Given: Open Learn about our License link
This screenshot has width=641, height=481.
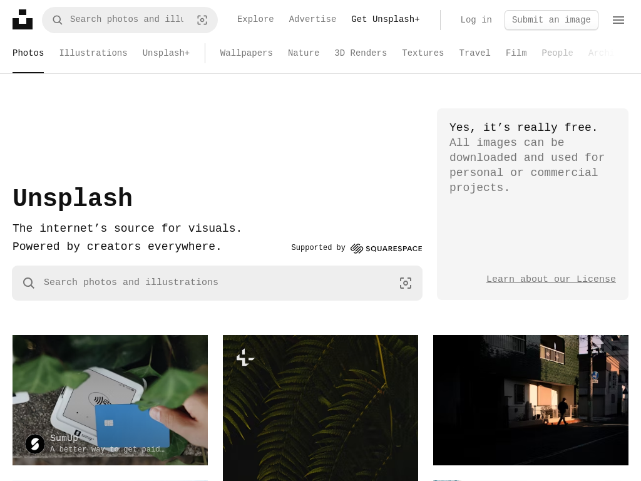Looking at the screenshot, I should 551,279.
